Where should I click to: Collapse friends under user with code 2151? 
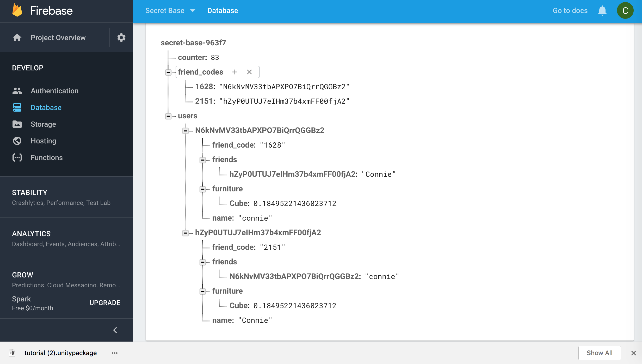tap(203, 262)
